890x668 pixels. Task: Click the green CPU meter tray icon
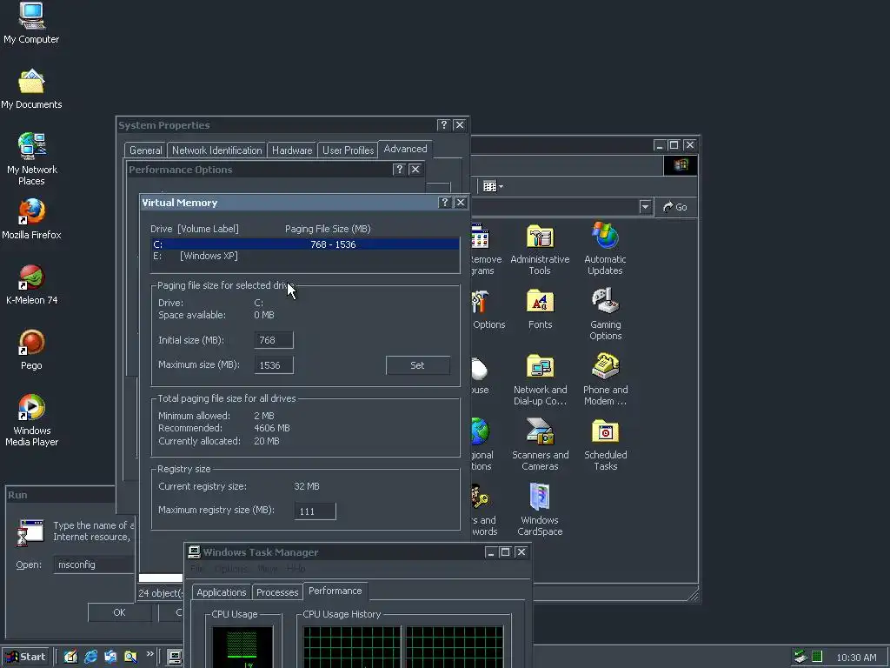tap(817, 657)
